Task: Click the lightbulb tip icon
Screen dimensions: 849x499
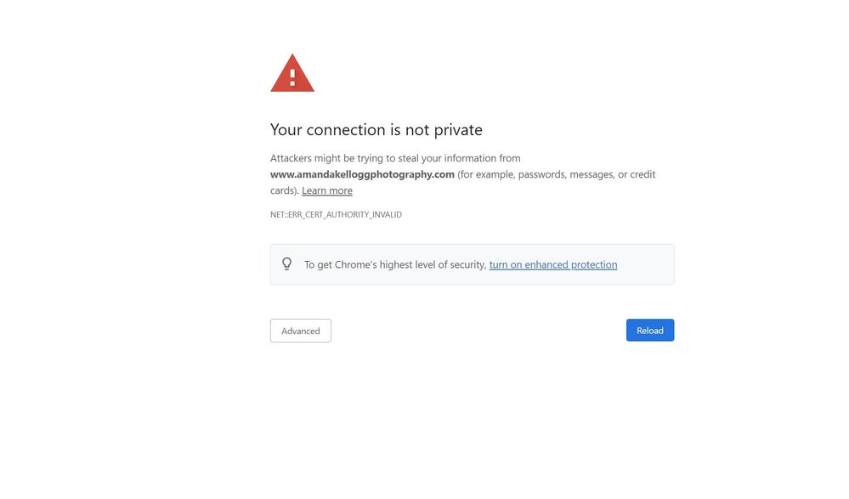Action: (x=286, y=264)
